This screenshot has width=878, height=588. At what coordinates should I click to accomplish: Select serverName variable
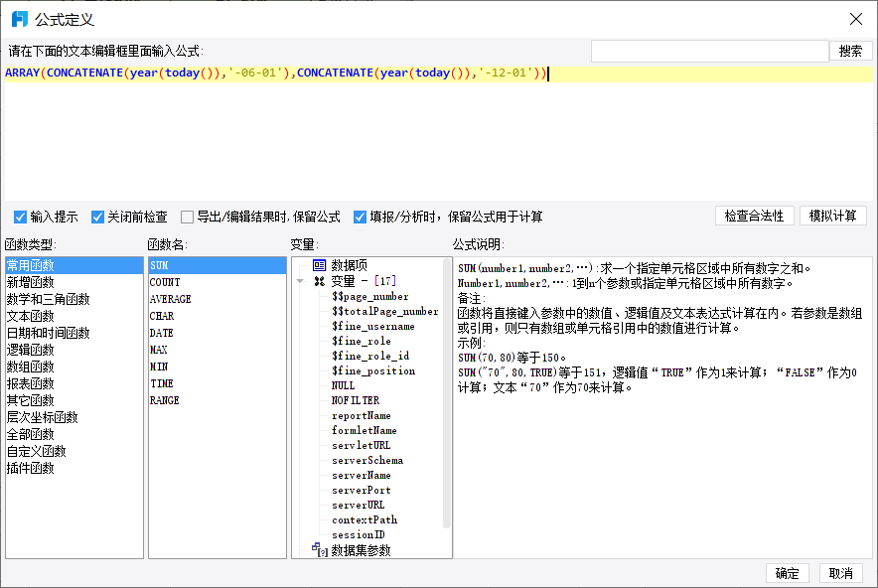coord(362,475)
